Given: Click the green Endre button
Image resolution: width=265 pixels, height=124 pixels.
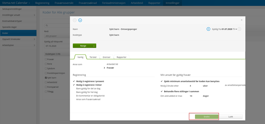Looking at the screenshot, I should coord(207,117).
